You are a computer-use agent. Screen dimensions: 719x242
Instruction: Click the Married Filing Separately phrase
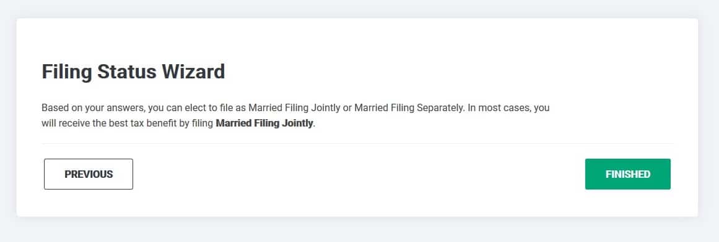pos(407,109)
